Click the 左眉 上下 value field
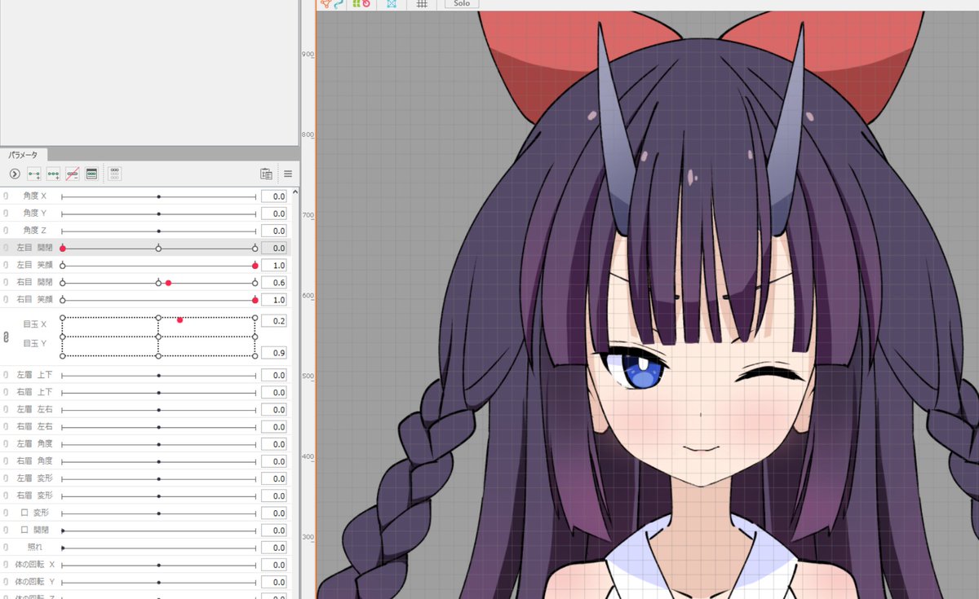 tap(274, 375)
